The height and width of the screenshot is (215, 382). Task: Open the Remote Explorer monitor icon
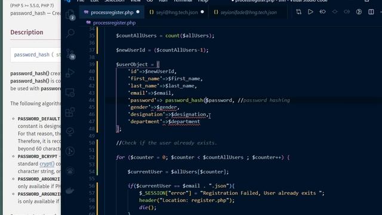point(70,93)
